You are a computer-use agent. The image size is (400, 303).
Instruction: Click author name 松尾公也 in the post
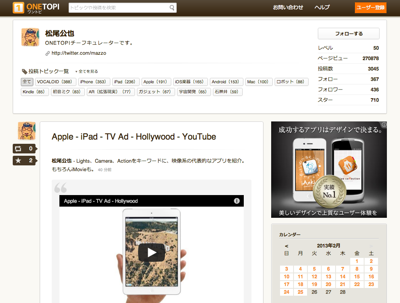coord(61,161)
